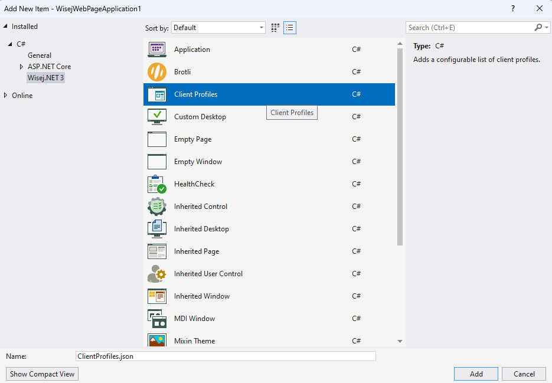This screenshot has height=383, width=552.
Task: Select the C# category label
Action: click(21, 44)
